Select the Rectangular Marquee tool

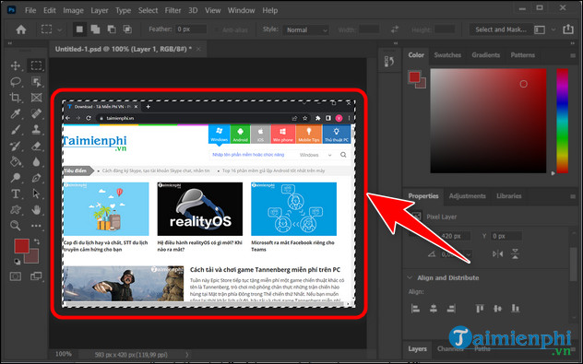click(x=36, y=65)
